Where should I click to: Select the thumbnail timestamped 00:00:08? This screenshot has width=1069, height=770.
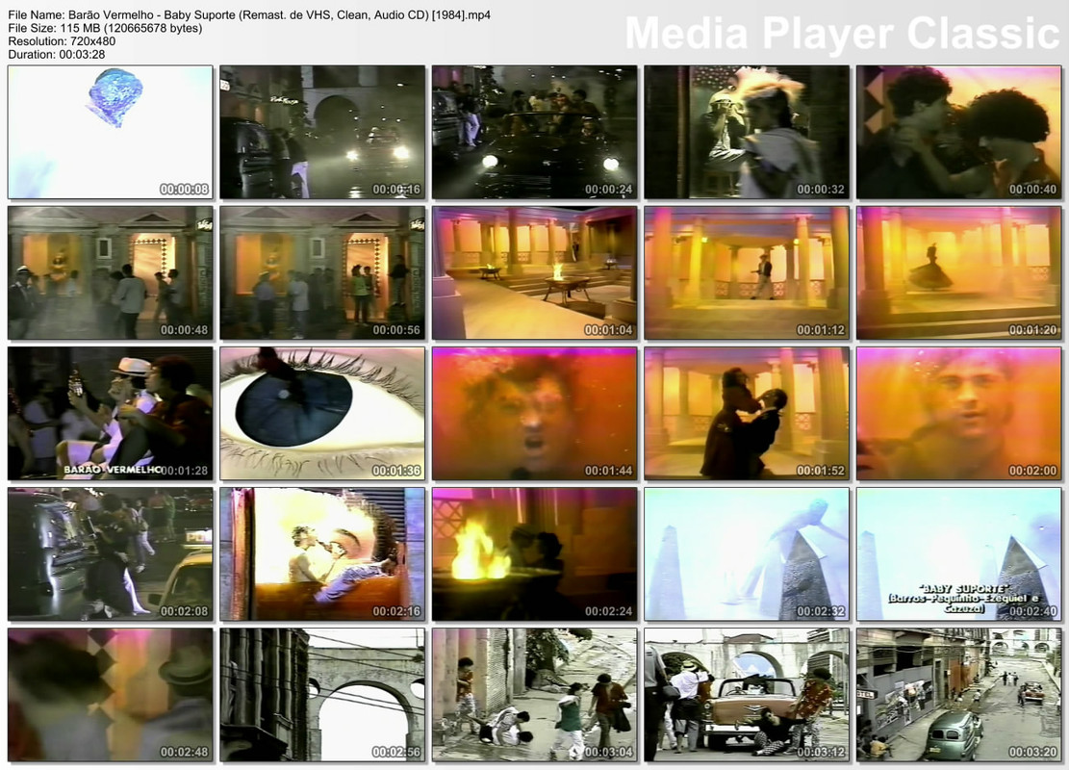[x=110, y=132]
